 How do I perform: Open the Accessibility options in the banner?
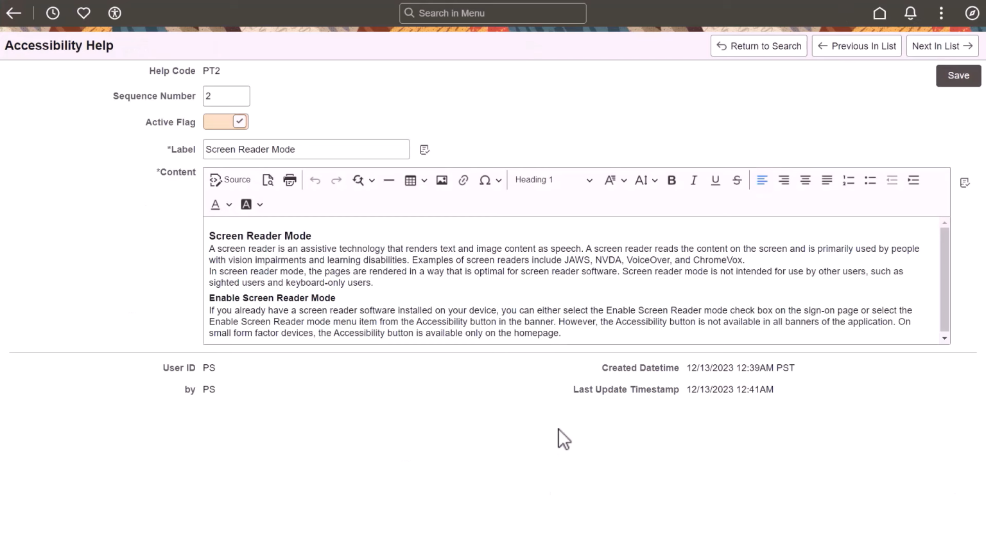[114, 13]
